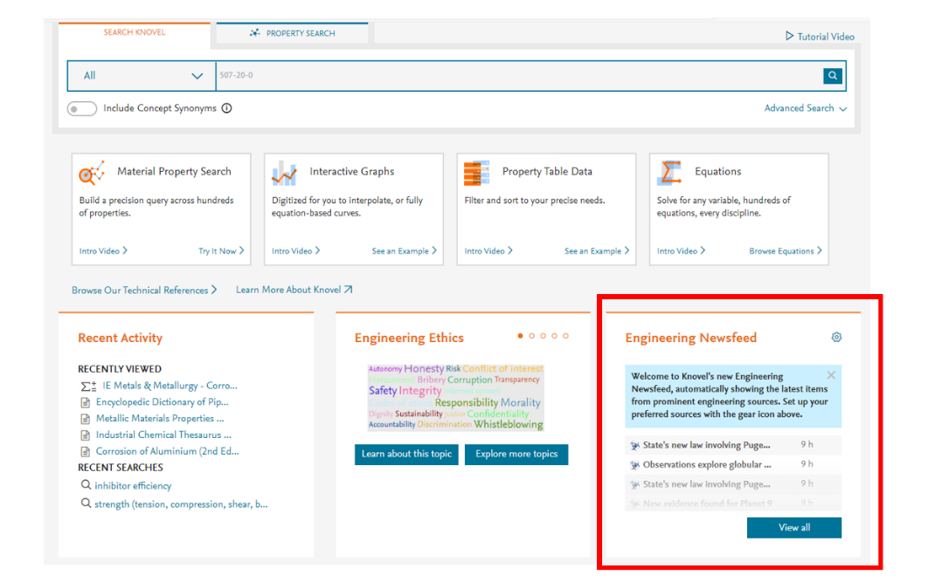Click the Engineering Newsfeed heading

tap(690, 338)
